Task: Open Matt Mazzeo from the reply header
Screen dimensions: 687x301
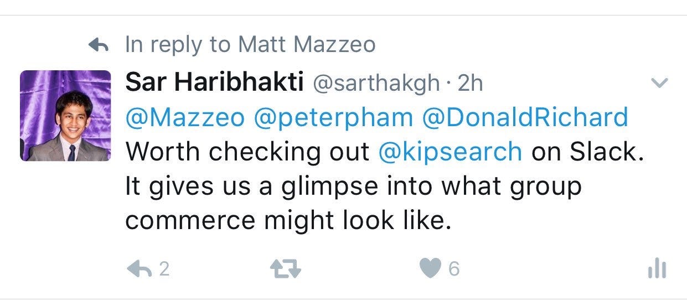Action: pyautogui.click(x=306, y=45)
